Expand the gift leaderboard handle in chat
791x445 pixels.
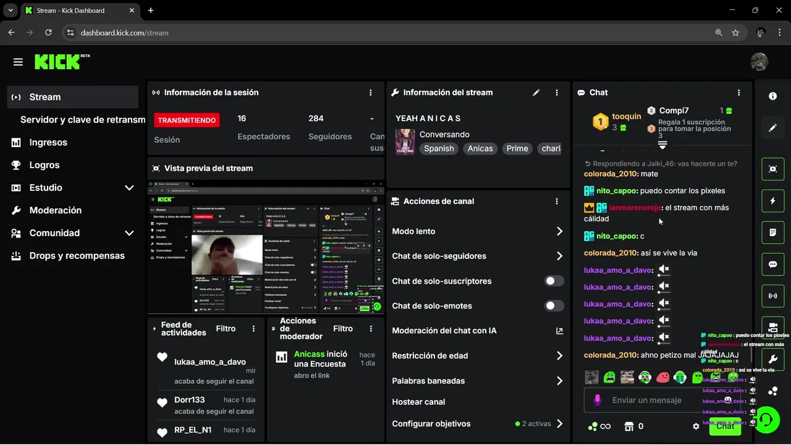pos(662,145)
